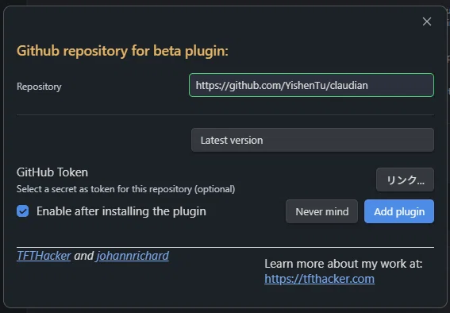
Task: Click the Repository URL input field
Action: point(311,85)
